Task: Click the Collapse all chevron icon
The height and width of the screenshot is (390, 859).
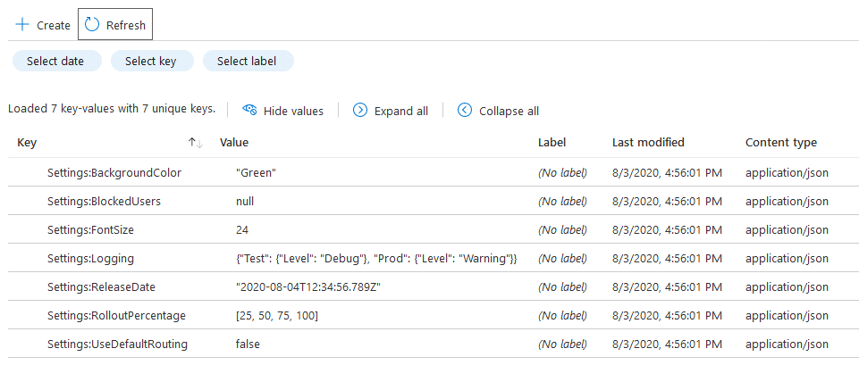Action: tap(465, 111)
